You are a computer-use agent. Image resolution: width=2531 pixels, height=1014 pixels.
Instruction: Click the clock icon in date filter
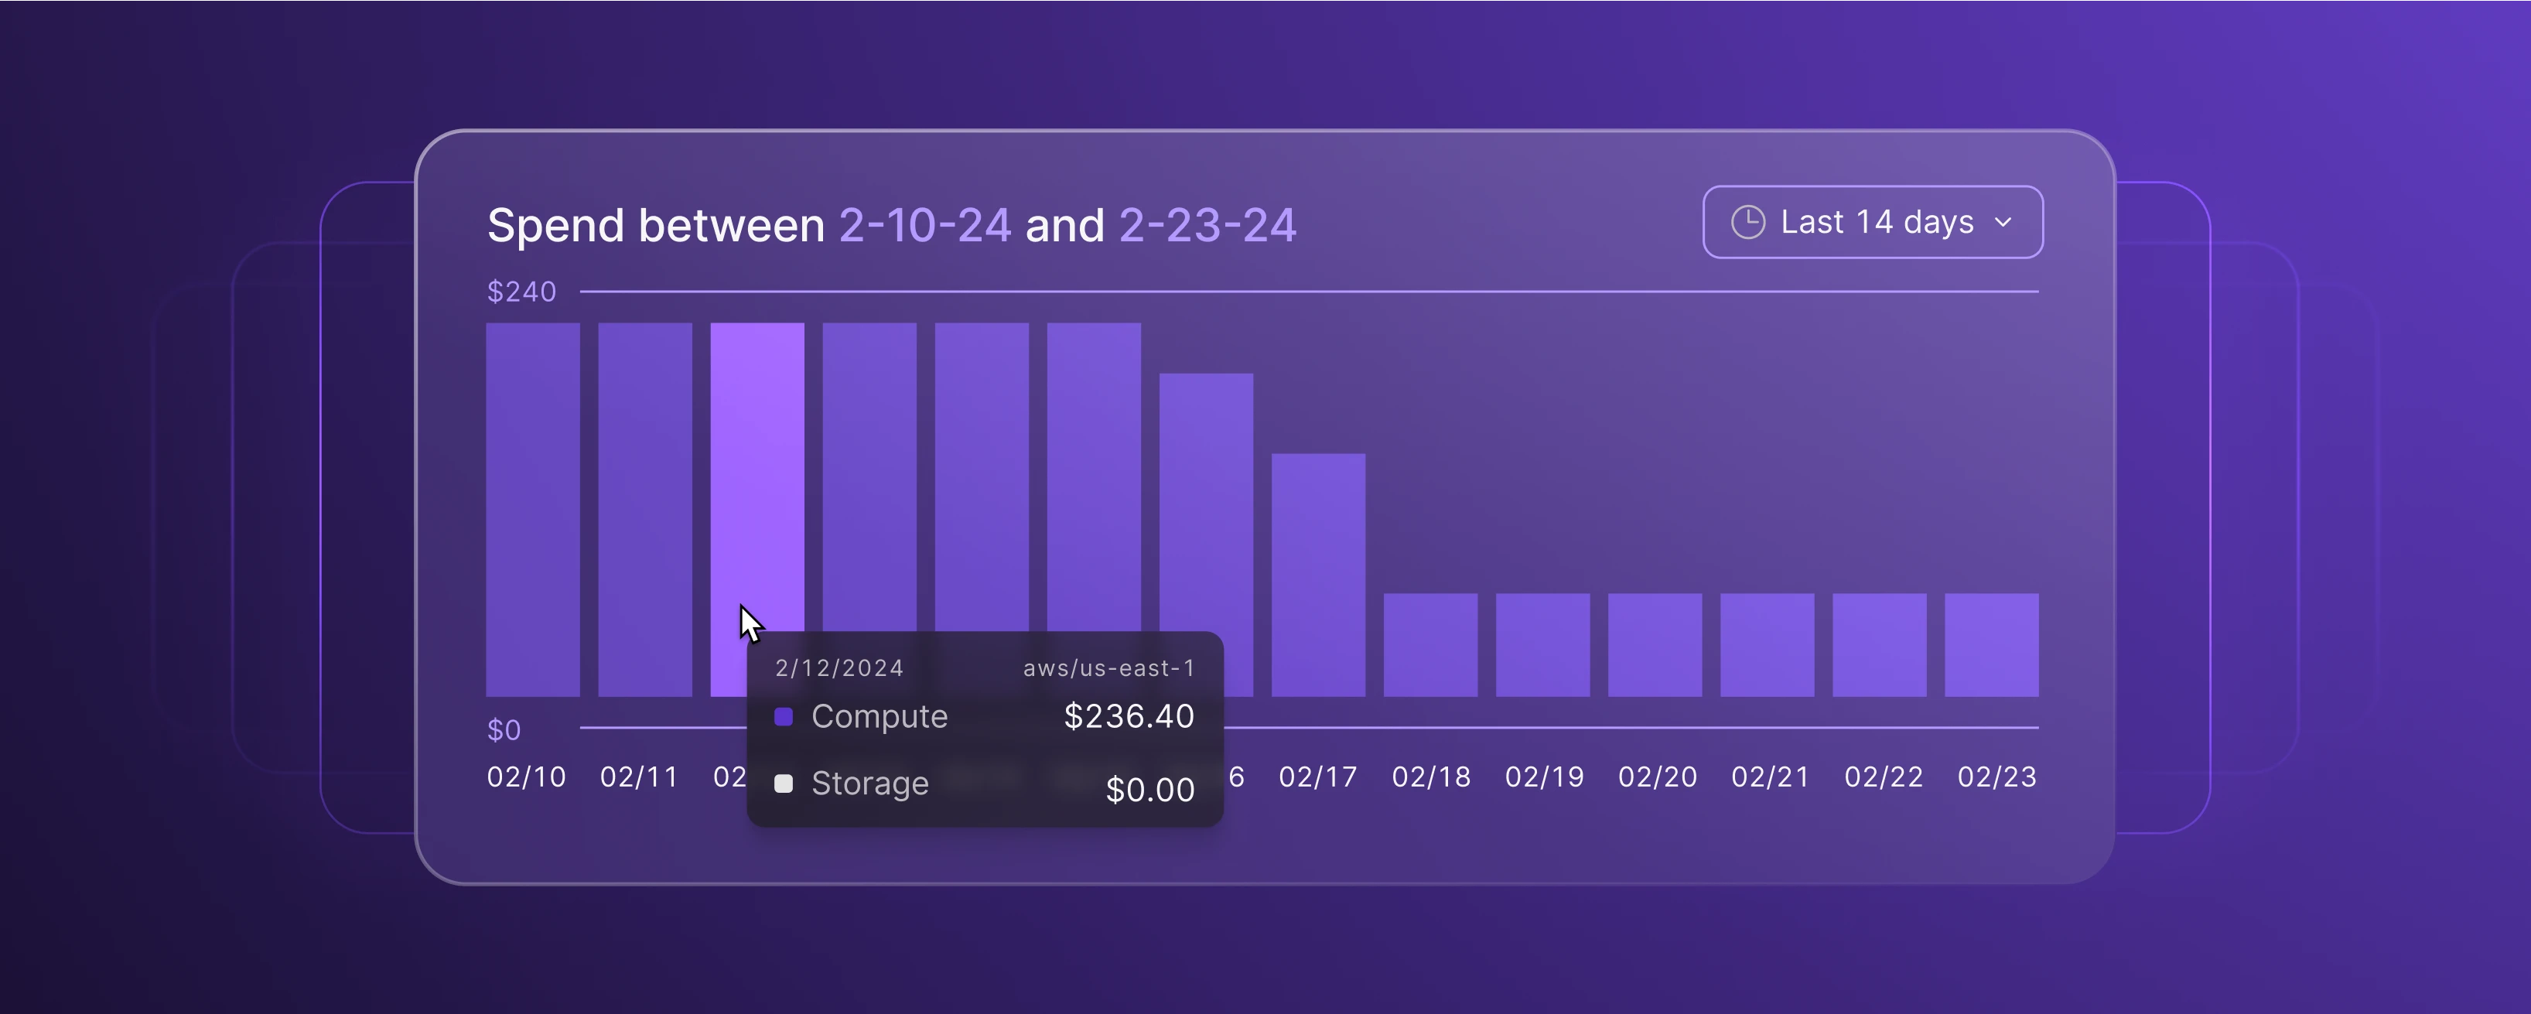[1744, 223]
